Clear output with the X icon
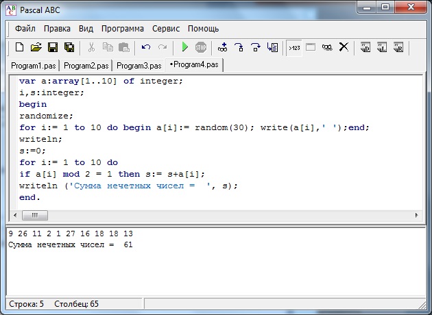 point(344,47)
